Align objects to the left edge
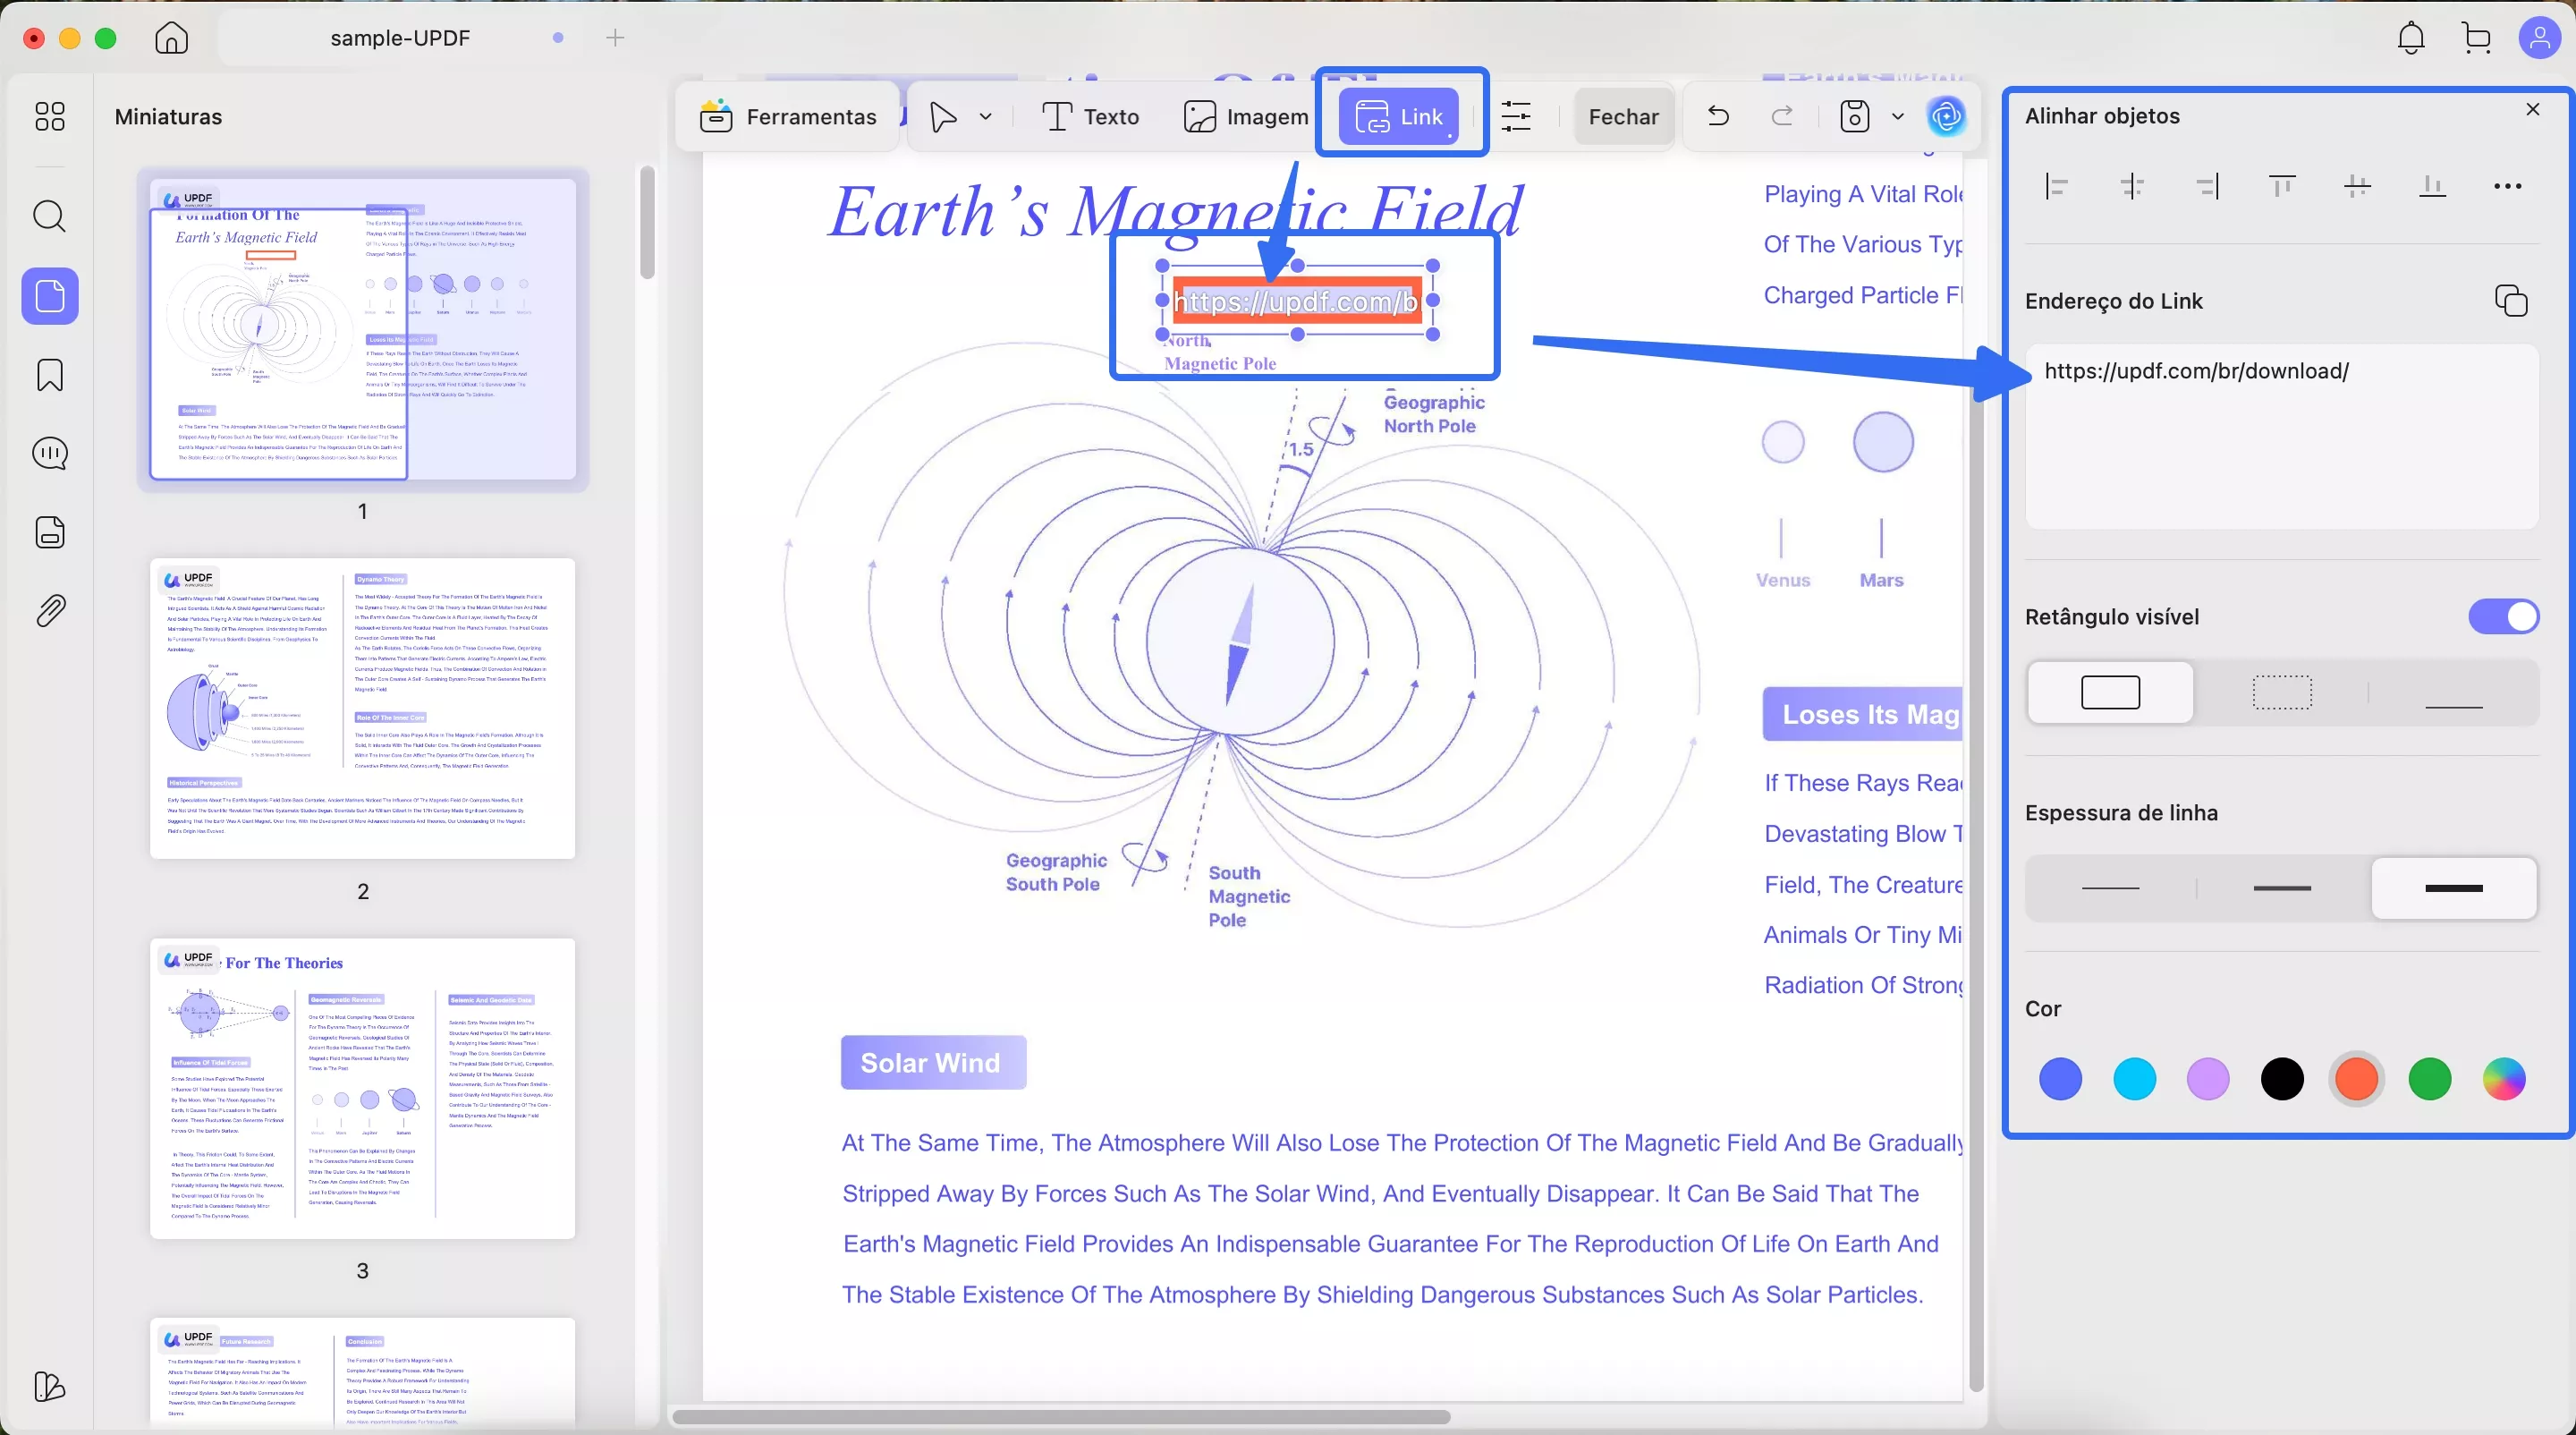 [2056, 186]
